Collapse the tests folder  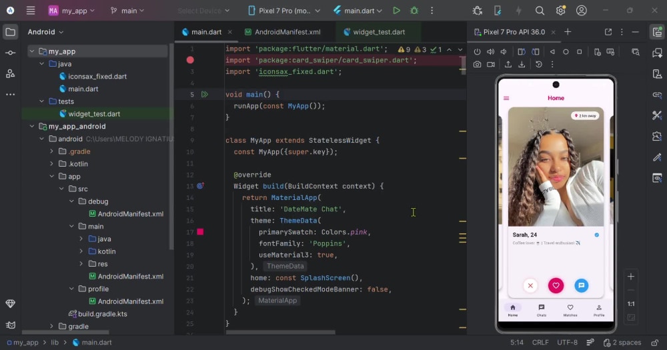pyautogui.click(x=41, y=101)
